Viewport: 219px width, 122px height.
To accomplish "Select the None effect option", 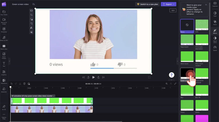I will [x=187, y=25].
